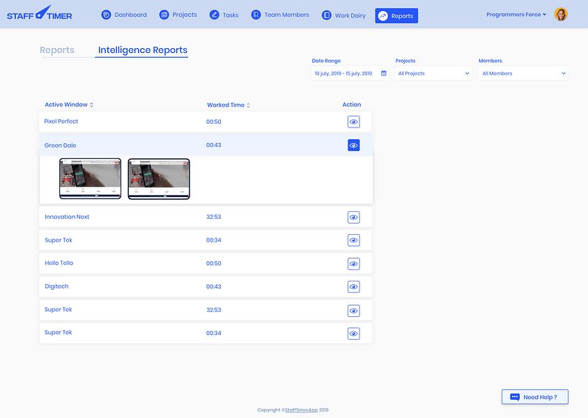Open the All Members dropdown

click(x=523, y=73)
